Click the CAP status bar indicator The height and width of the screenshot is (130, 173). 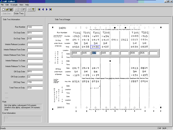[x=159, y=128]
